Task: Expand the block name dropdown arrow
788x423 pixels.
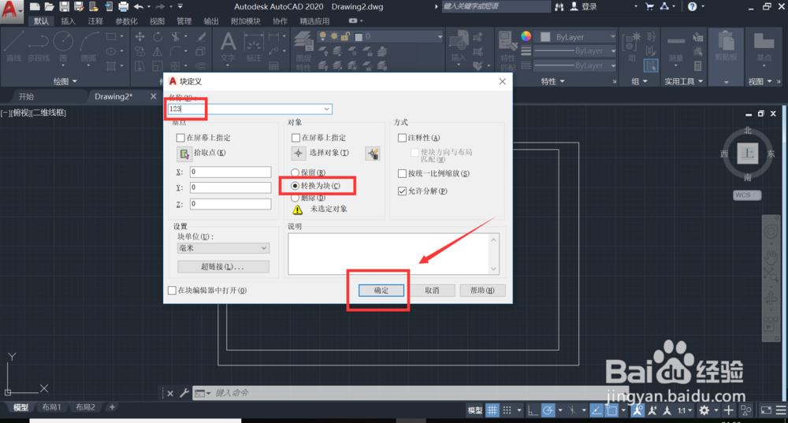Action: 327,109
